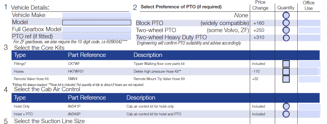Select the Hoist Only AV241P radio button

tap(286, 106)
